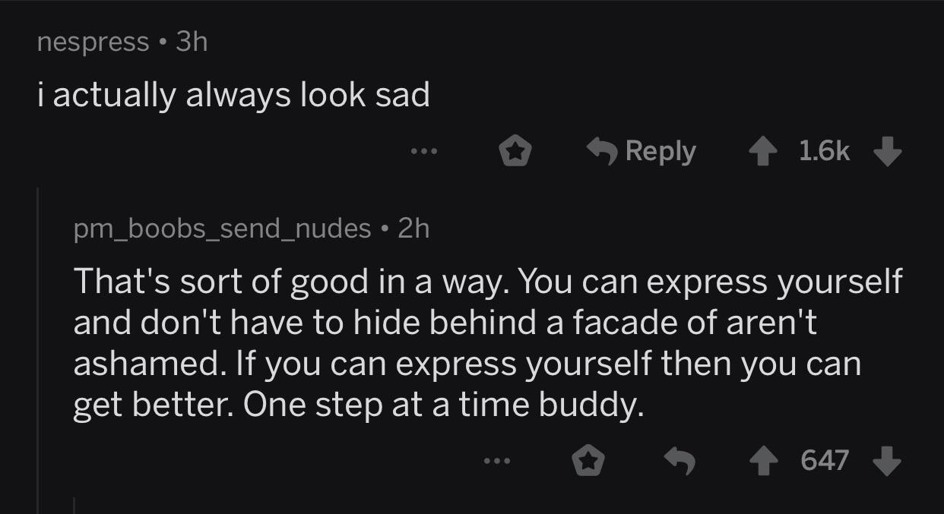The height and width of the screenshot is (514, 944).
Task: Open the overflow menu on nespress's comment
Action: click(x=423, y=151)
